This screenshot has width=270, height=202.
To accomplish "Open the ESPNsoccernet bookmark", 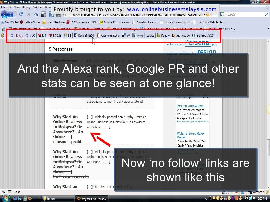I will (82, 22).
